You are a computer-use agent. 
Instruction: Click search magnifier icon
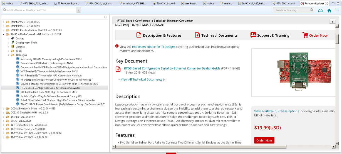coord(311,10)
